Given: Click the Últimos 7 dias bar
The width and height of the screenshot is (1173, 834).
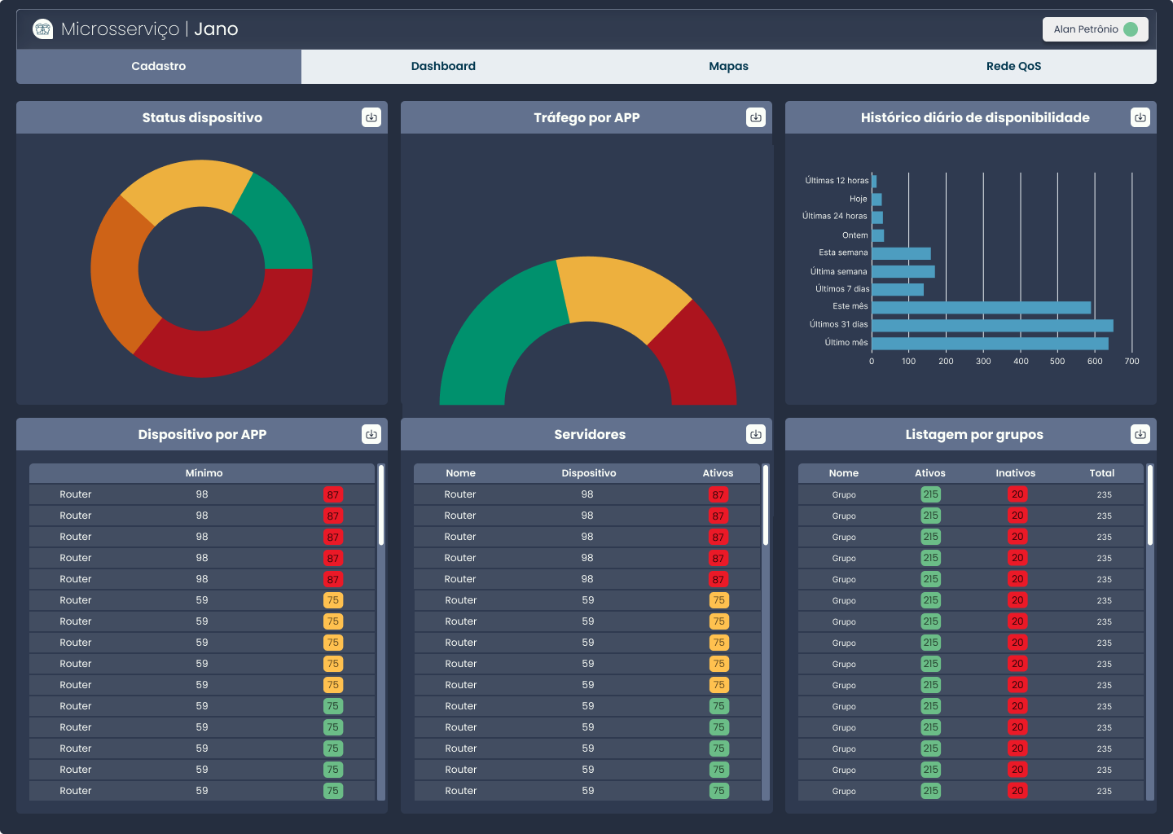Looking at the screenshot, I should point(898,289).
